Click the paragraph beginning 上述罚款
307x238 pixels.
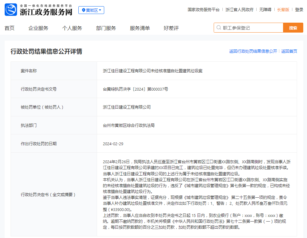pos(194,221)
